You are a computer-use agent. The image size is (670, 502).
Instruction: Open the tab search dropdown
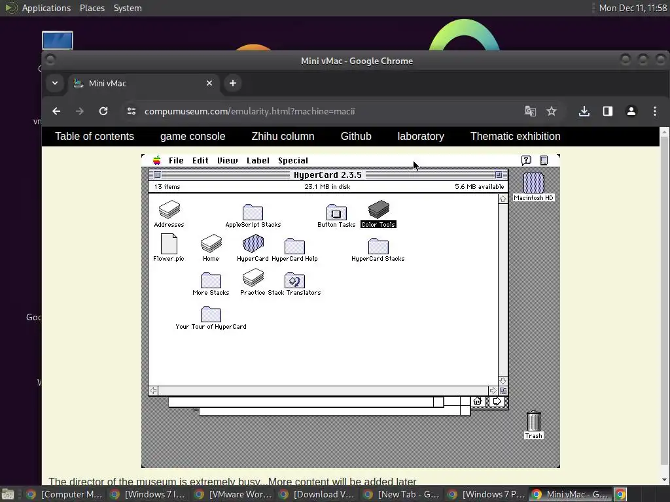coord(55,83)
